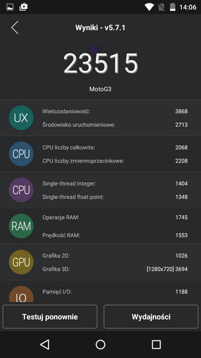The width and height of the screenshot is (201, 358).
Task: Tap the brown IO category icon
Action: [x=21, y=294]
